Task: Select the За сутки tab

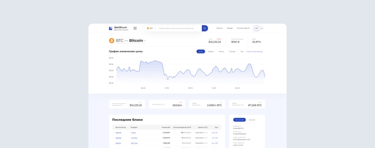Action: pos(252,120)
